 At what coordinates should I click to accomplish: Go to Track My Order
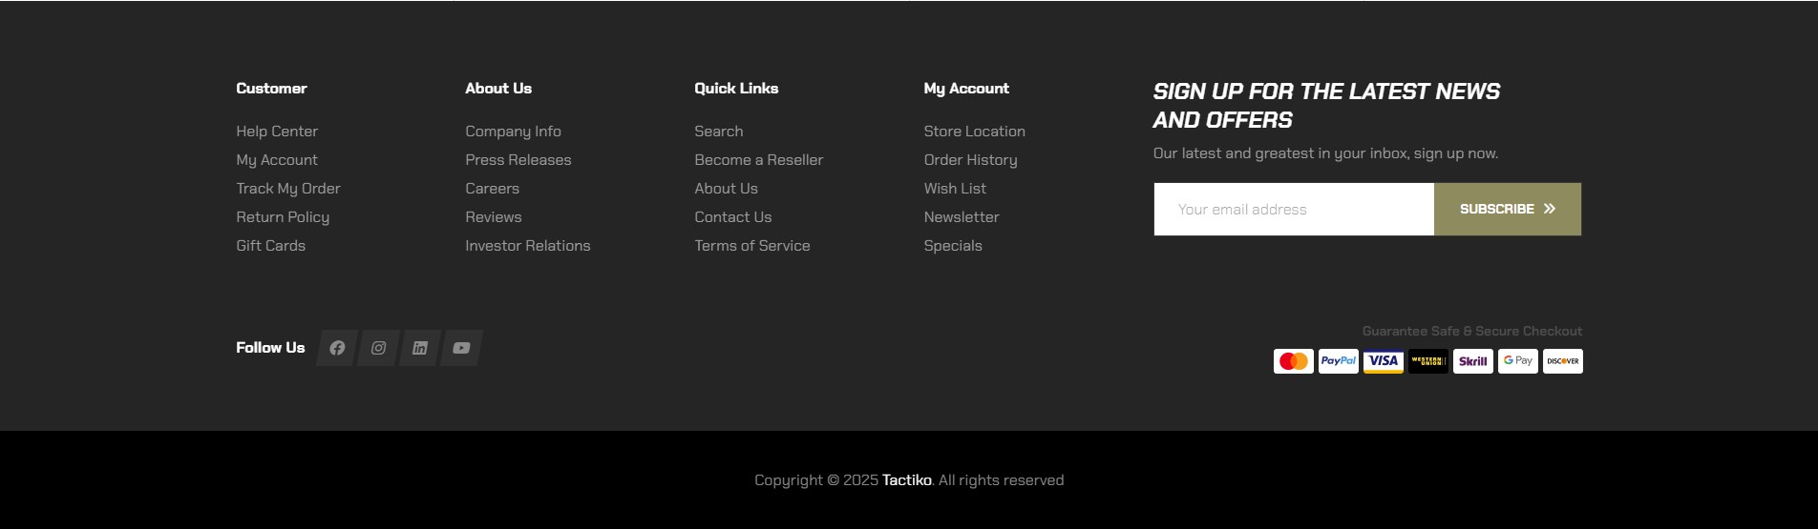tap(288, 189)
